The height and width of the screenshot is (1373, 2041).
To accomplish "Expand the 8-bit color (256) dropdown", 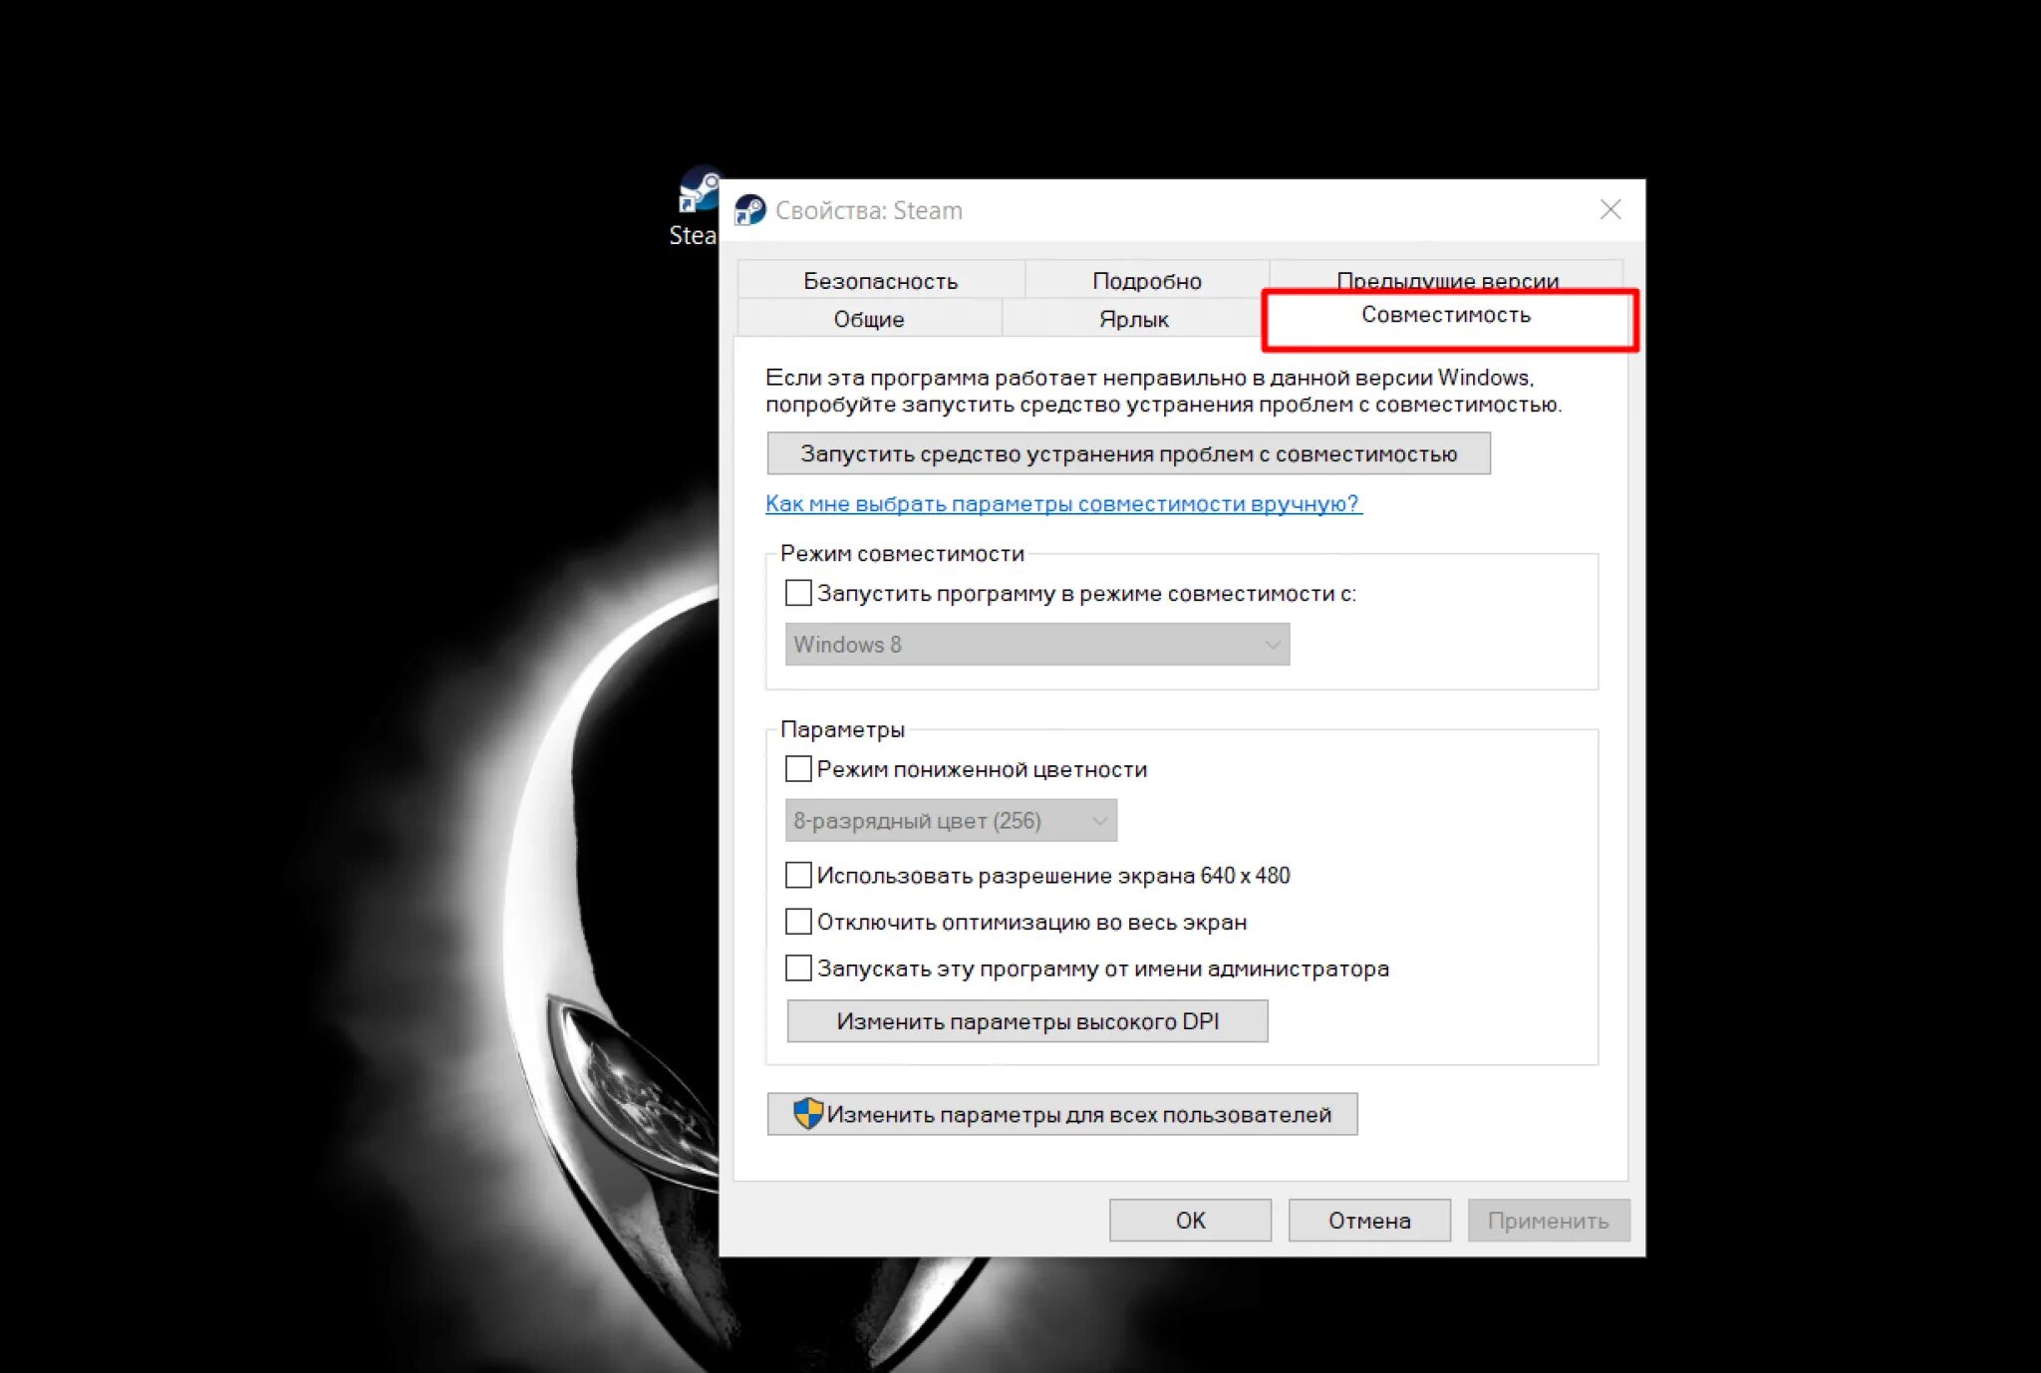I will pos(950,821).
